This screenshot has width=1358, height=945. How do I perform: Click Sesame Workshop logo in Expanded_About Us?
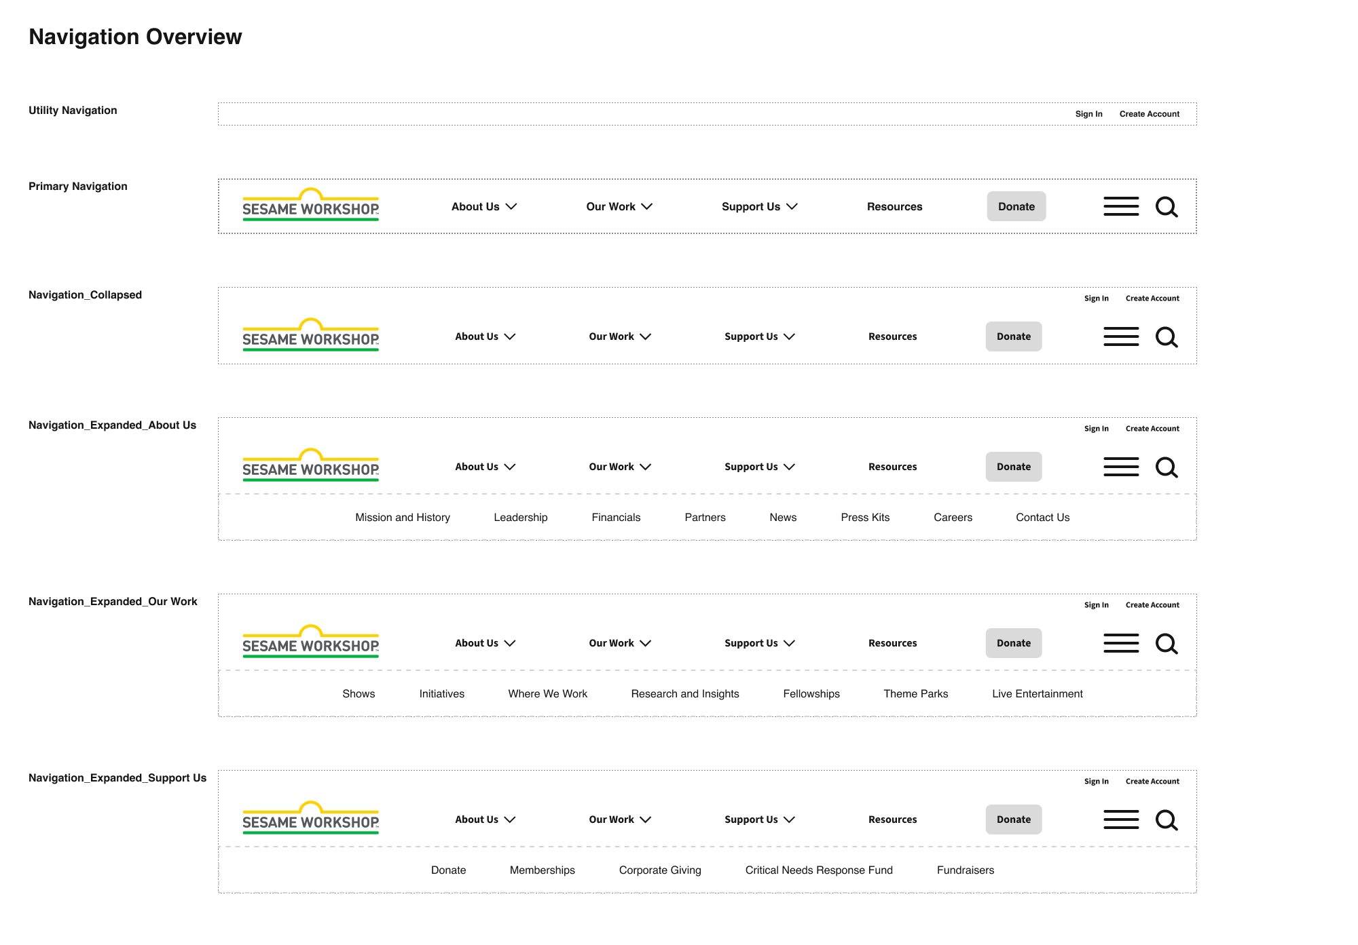(311, 465)
